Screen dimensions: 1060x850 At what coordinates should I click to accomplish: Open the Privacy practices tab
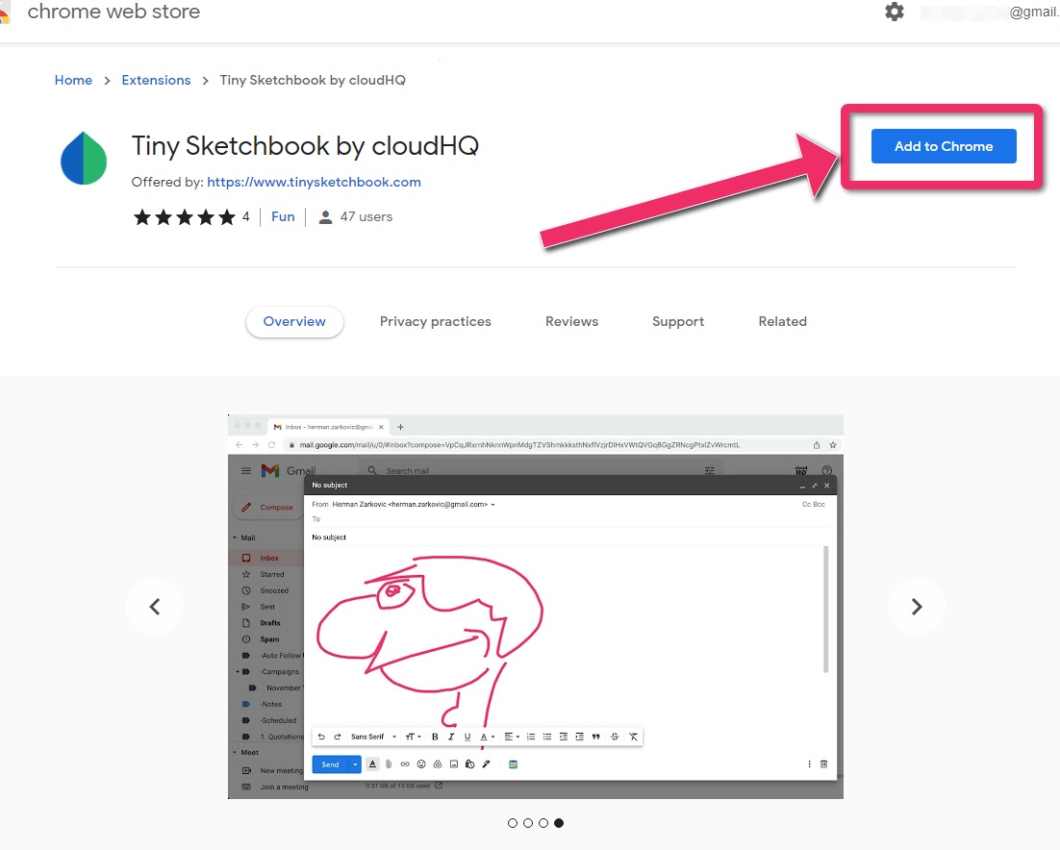436,321
